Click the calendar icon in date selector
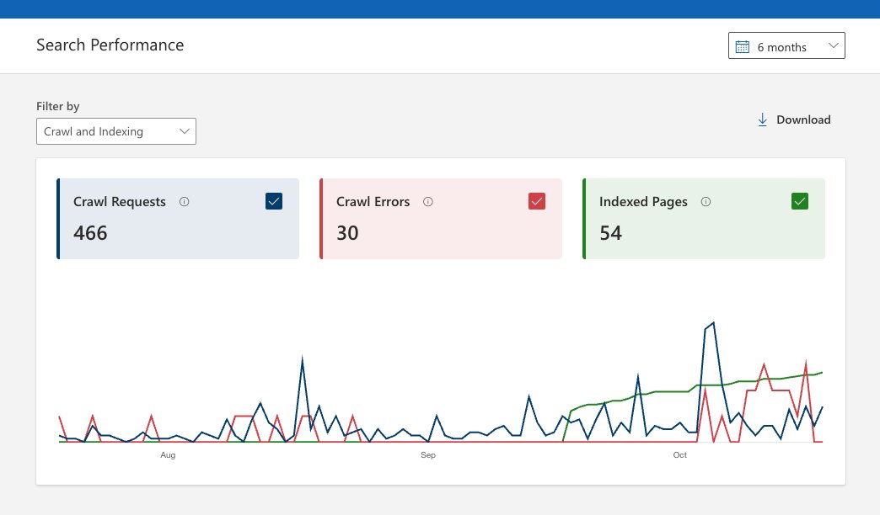Screen dimensions: 880x515 coord(743,46)
